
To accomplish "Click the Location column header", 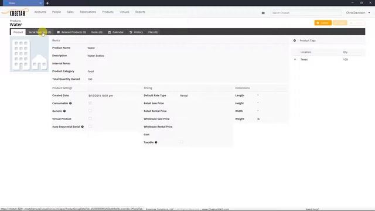I will tap(306, 52).
